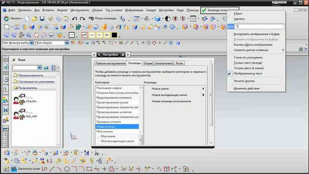Click Начало группы entry

[244, 81]
